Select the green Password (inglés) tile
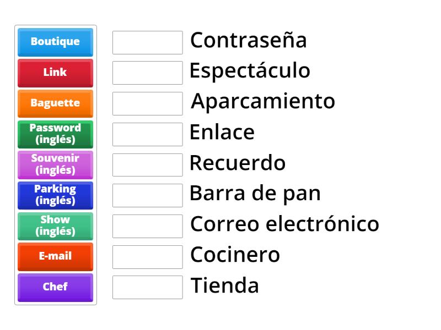This screenshot has height=330, width=441. click(55, 134)
